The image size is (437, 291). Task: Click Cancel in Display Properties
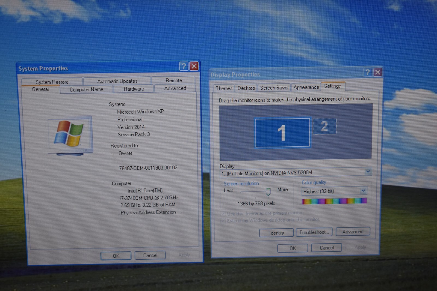tap(327, 248)
